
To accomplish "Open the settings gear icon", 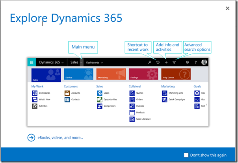I will [187, 62].
